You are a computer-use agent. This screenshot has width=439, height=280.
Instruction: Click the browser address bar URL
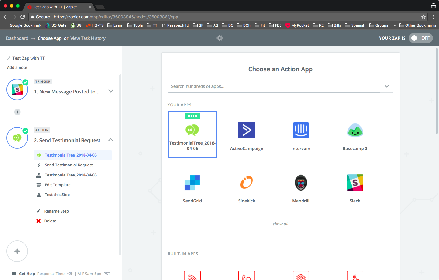(116, 17)
